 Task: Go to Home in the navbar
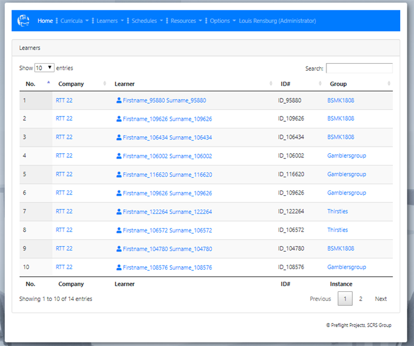45,21
